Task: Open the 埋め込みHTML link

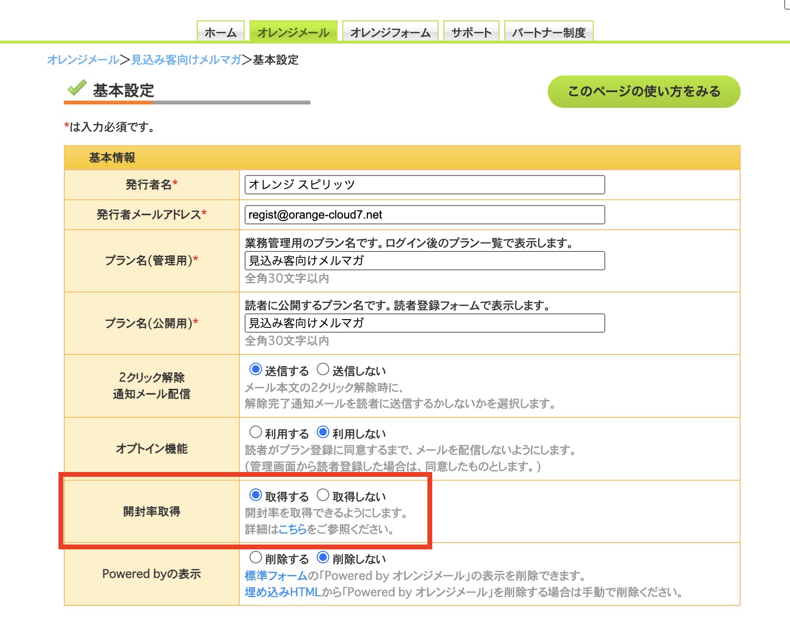Action: 283,592
